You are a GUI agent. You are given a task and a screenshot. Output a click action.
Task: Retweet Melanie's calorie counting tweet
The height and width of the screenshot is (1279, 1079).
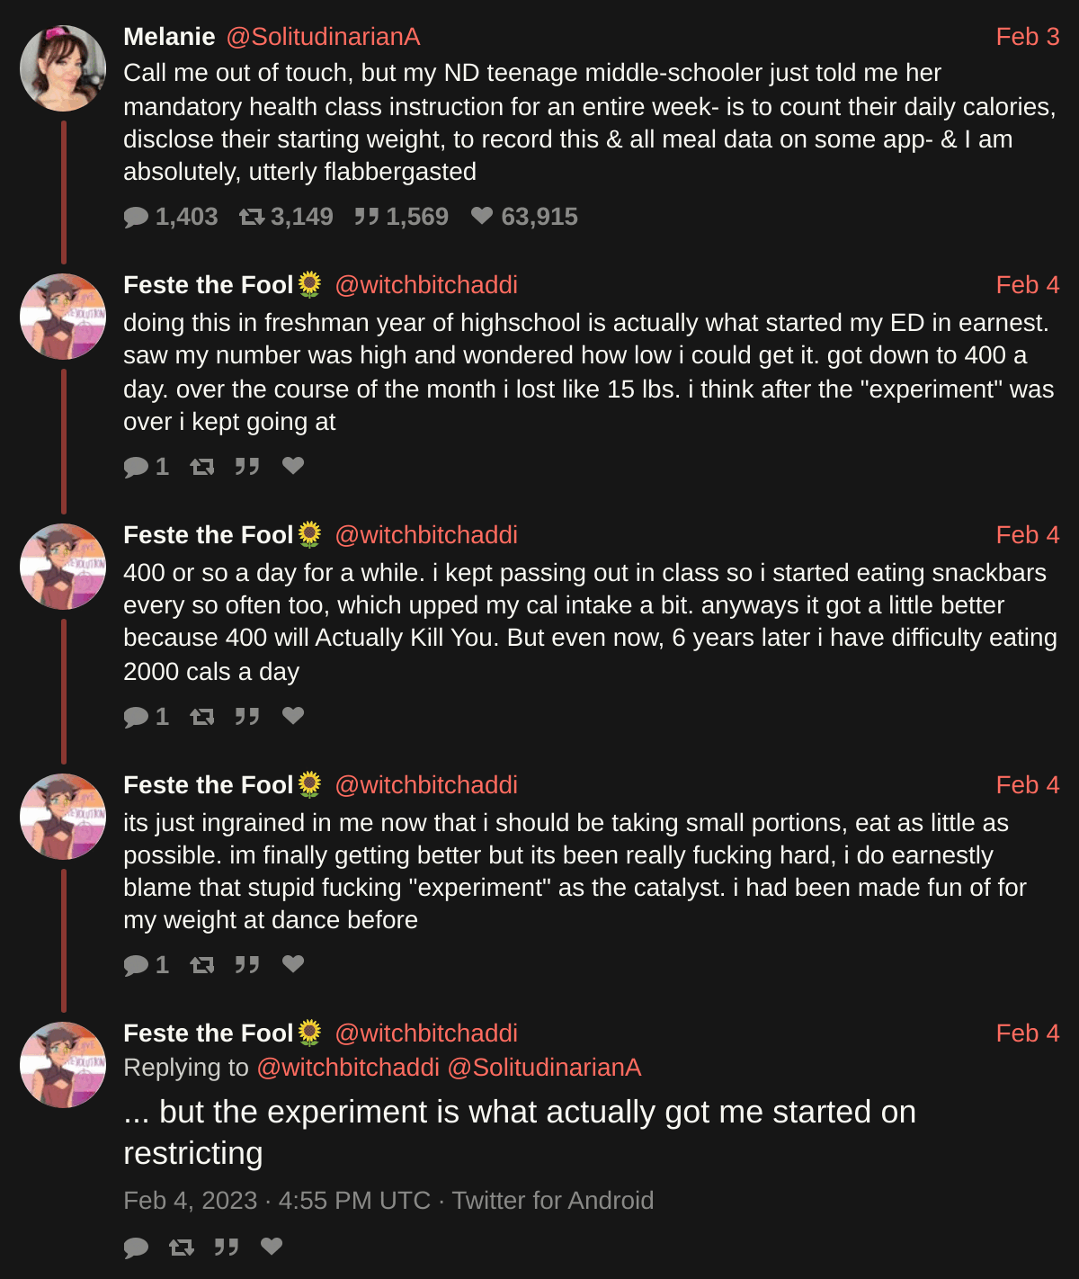click(x=252, y=217)
